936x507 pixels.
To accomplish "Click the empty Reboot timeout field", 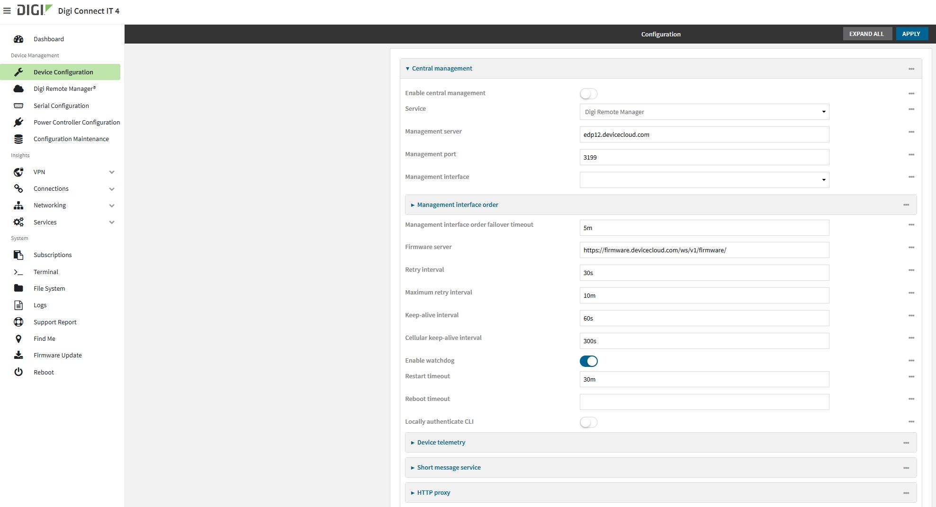I will [704, 402].
